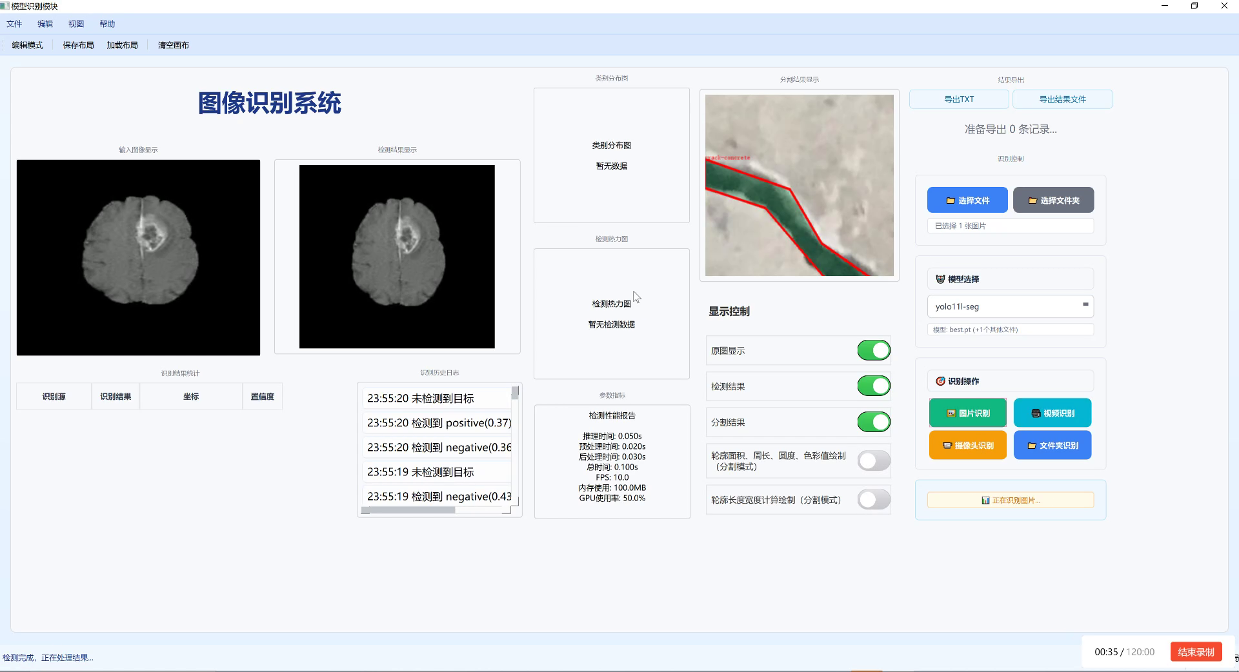Click 编辑模式 in the toolbar
Viewport: 1239px width, 672px height.
click(27, 45)
